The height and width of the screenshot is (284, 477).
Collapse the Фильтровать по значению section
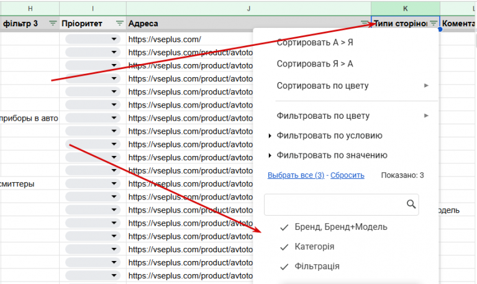click(270, 155)
